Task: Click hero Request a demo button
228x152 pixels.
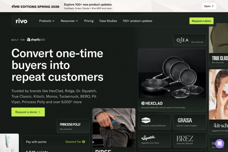Action: tap(28, 112)
